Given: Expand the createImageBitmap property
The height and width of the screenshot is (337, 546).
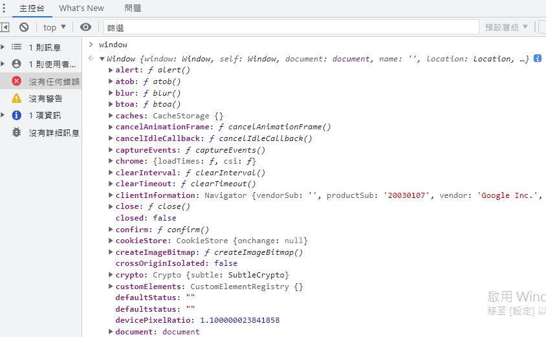Looking at the screenshot, I should (x=111, y=252).
